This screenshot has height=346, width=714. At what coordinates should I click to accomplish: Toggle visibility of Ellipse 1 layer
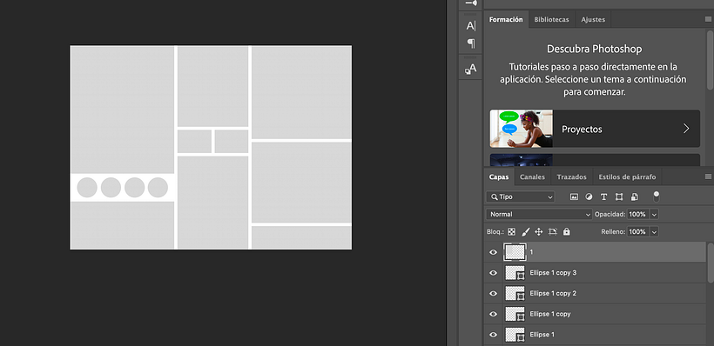click(493, 335)
